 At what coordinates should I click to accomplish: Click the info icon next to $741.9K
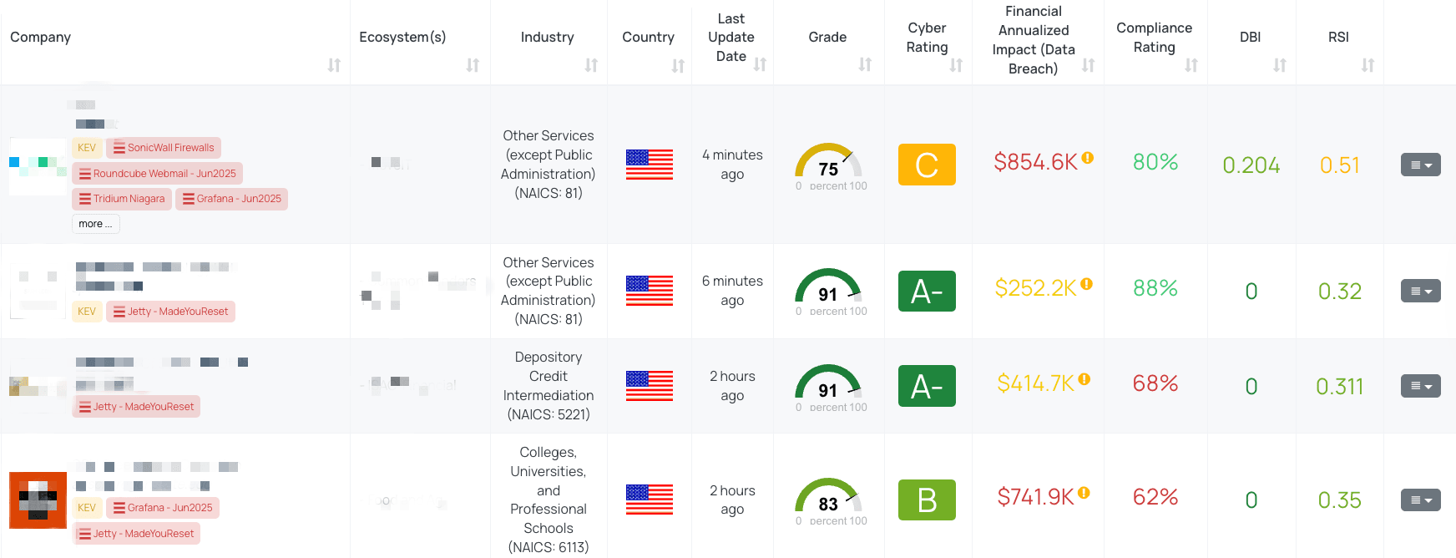click(1085, 493)
